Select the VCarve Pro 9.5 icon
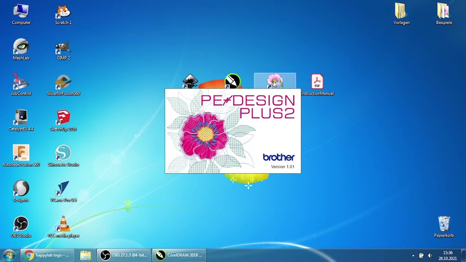Screen dimensions: 466x262 point(63,191)
